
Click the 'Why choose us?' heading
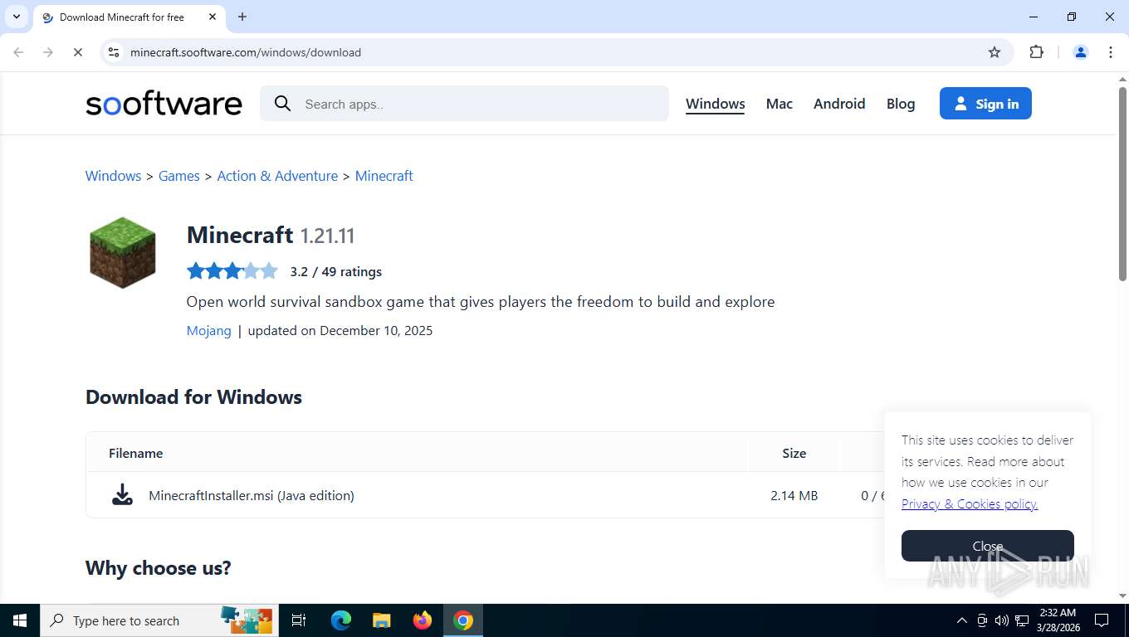[x=158, y=568]
